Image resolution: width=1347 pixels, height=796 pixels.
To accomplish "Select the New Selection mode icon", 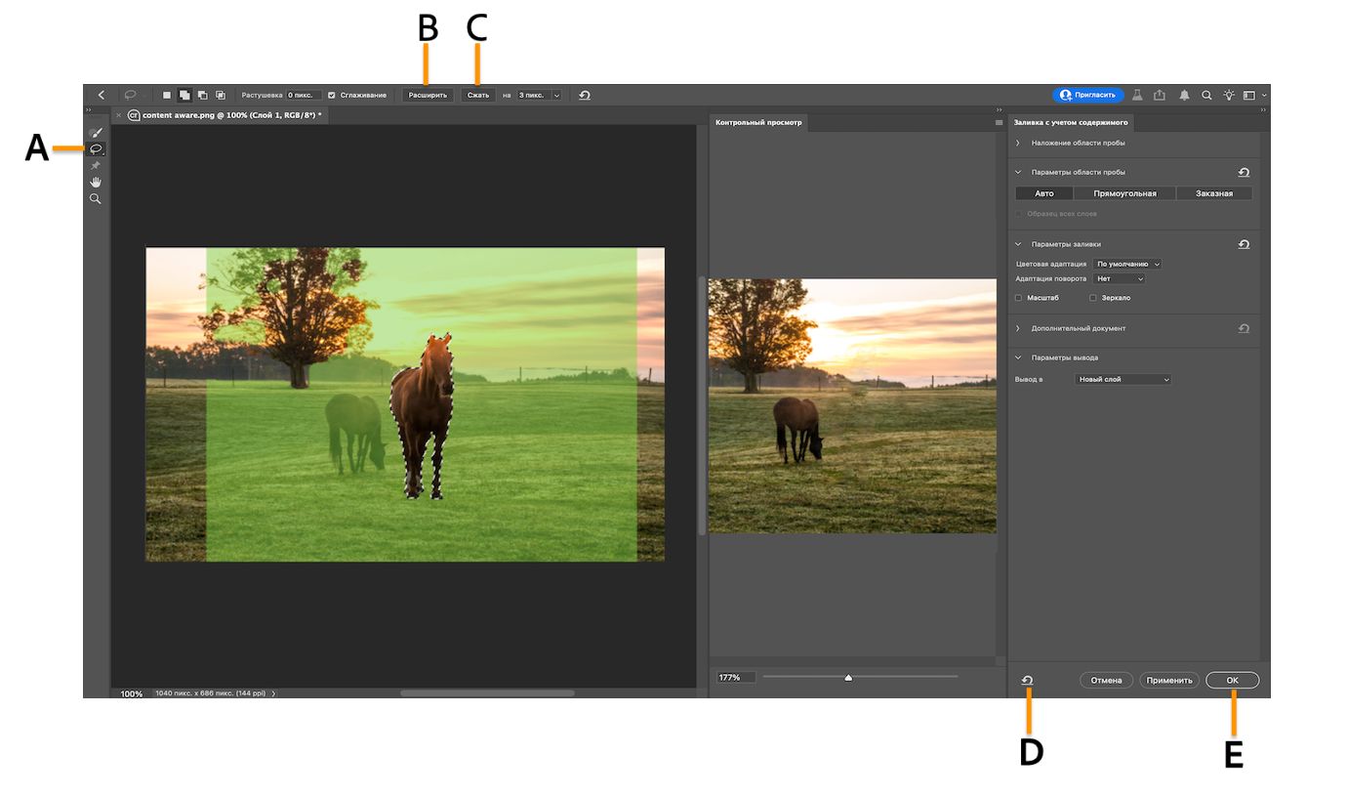I will [167, 95].
